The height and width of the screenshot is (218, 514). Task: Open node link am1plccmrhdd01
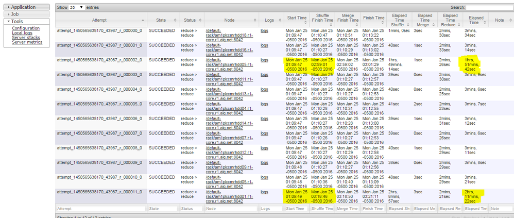tap(230, 196)
